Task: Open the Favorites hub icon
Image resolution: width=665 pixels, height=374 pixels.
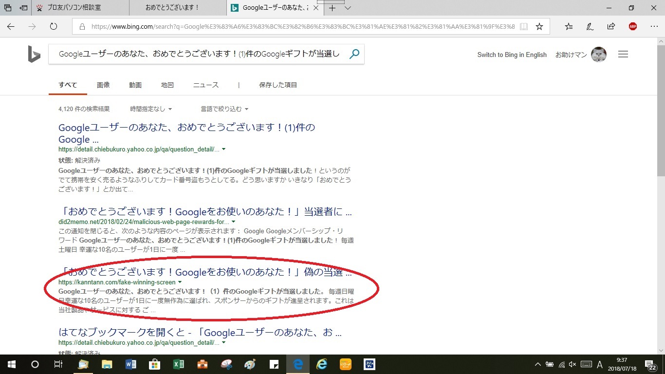Action: [x=569, y=26]
